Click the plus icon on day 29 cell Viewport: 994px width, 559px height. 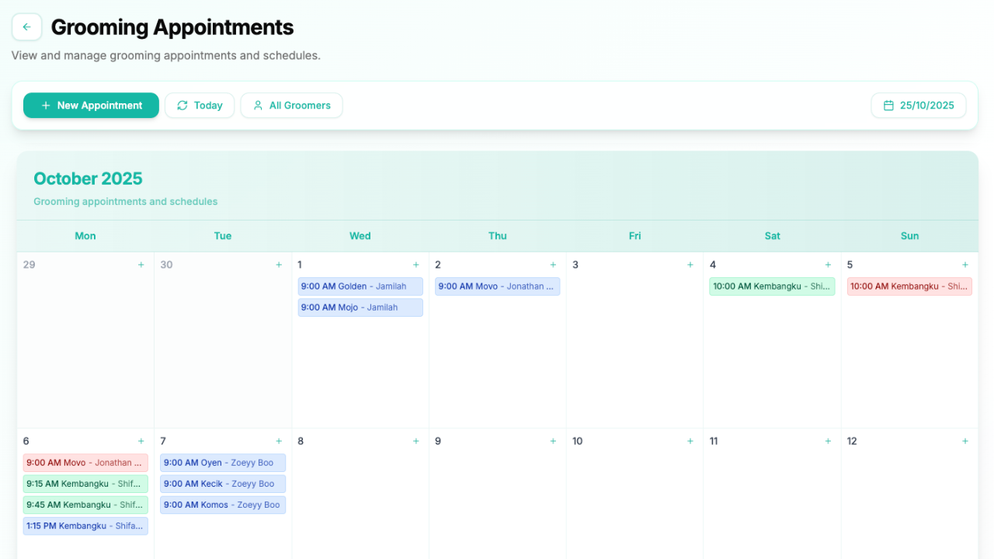[141, 264]
